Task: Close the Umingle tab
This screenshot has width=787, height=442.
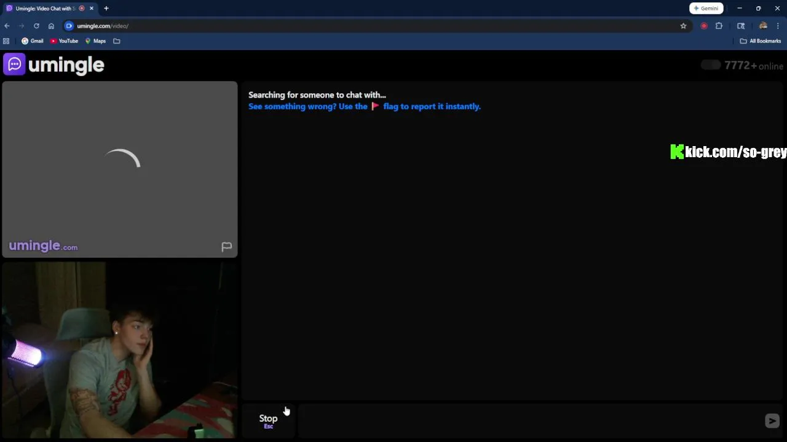Action: [x=92, y=8]
